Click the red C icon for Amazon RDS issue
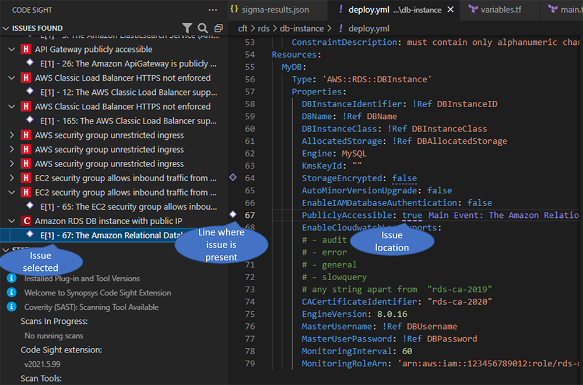The height and width of the screenshot is (385, 583). [26, 221]
